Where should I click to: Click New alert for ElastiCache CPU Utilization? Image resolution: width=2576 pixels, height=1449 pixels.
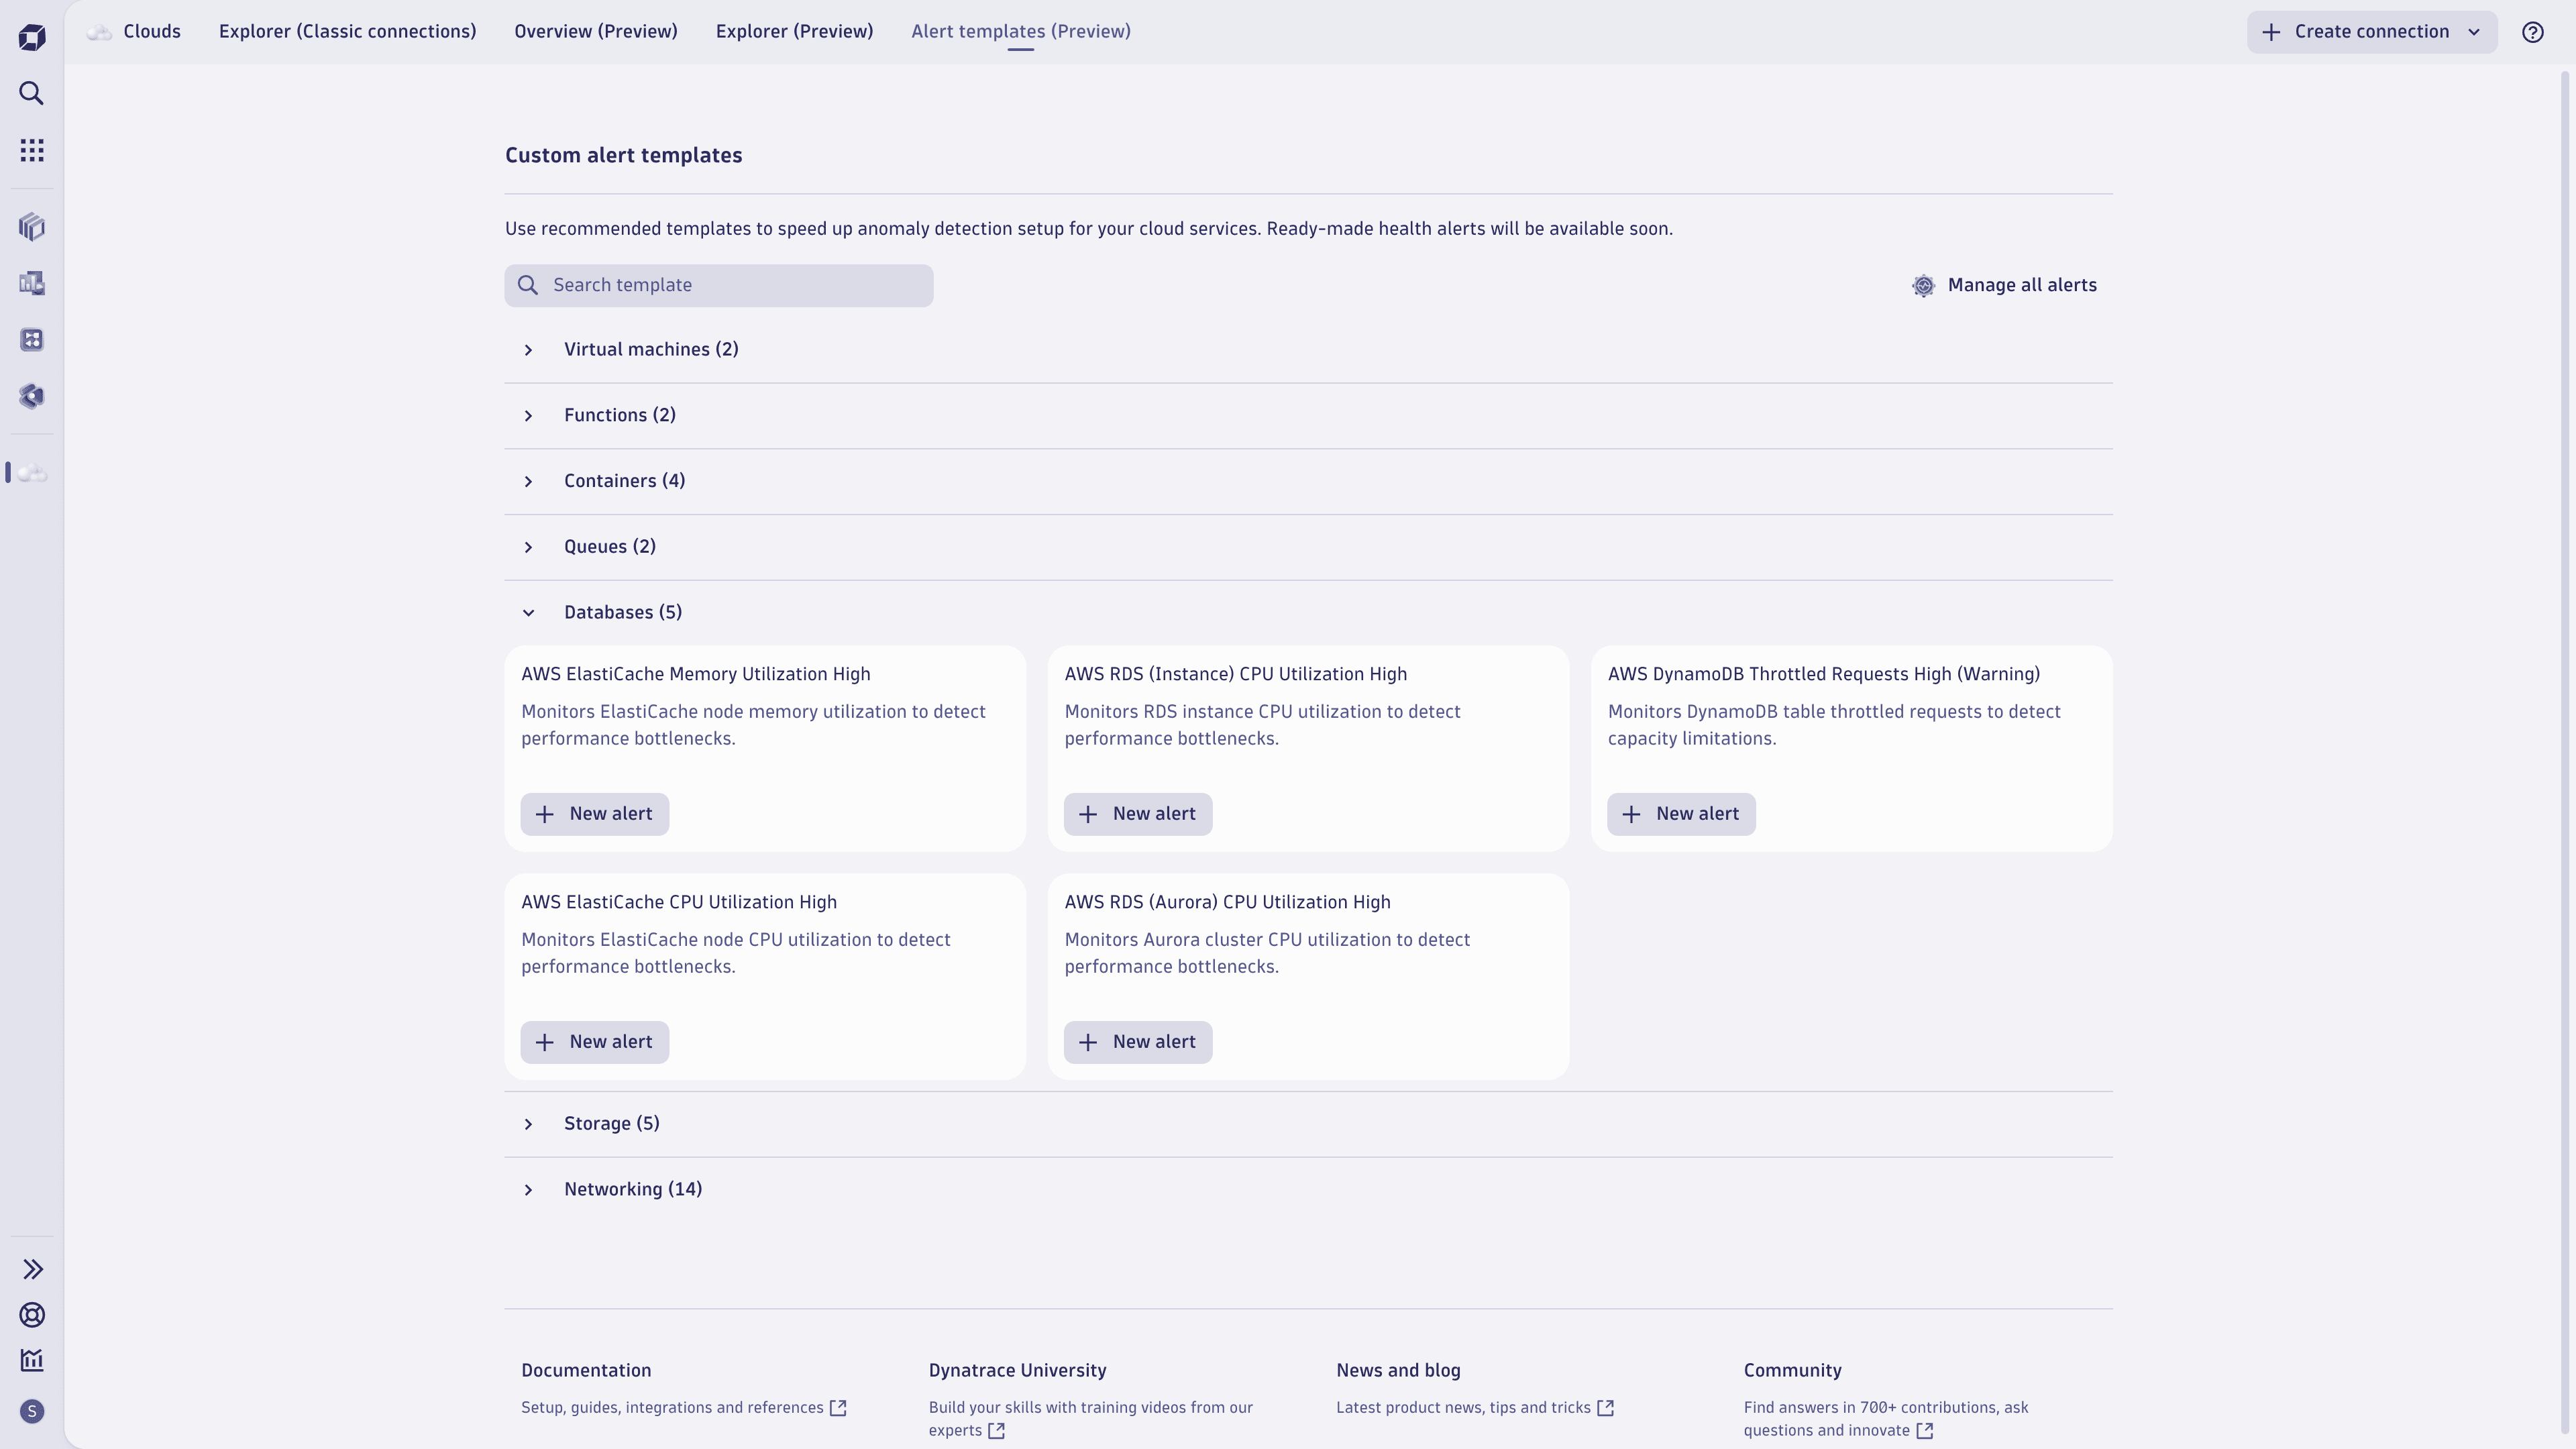pos(594,1042)
